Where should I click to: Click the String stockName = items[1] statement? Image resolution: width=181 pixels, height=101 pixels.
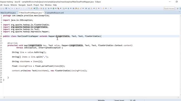27,61
